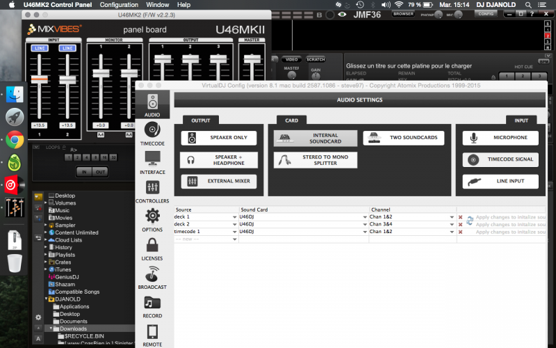The width and height of the screenshot is (556, 348).
Task: Open the Configuration menu
Action: 119,5
